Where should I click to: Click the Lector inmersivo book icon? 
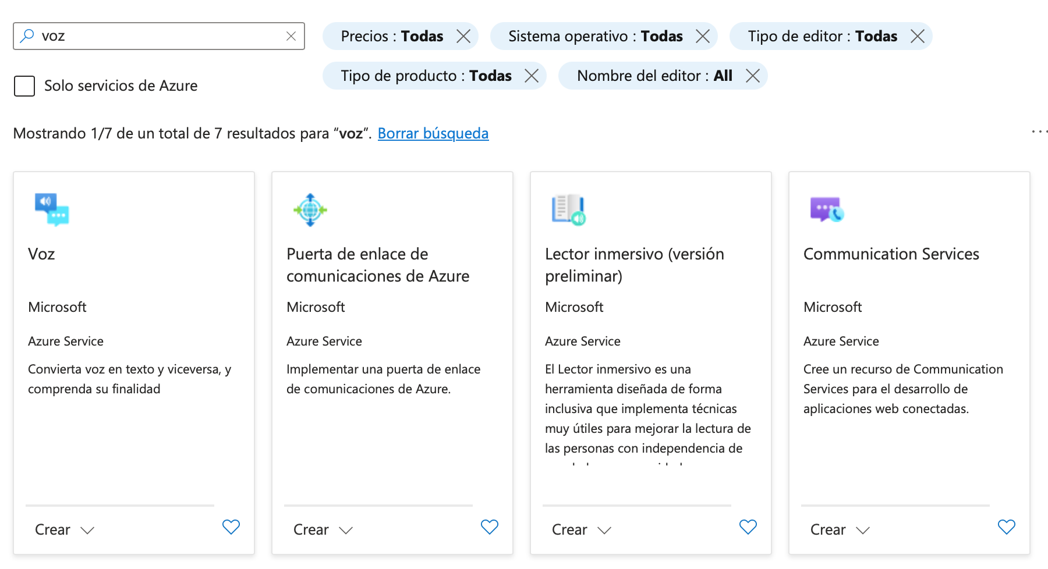tap(568, 211)
